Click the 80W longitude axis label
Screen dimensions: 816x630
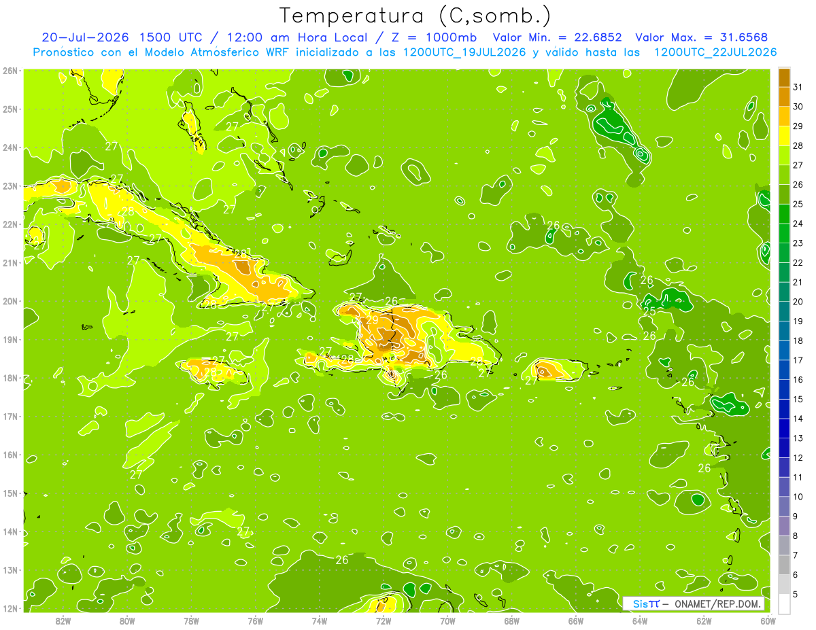coord(127,620)
